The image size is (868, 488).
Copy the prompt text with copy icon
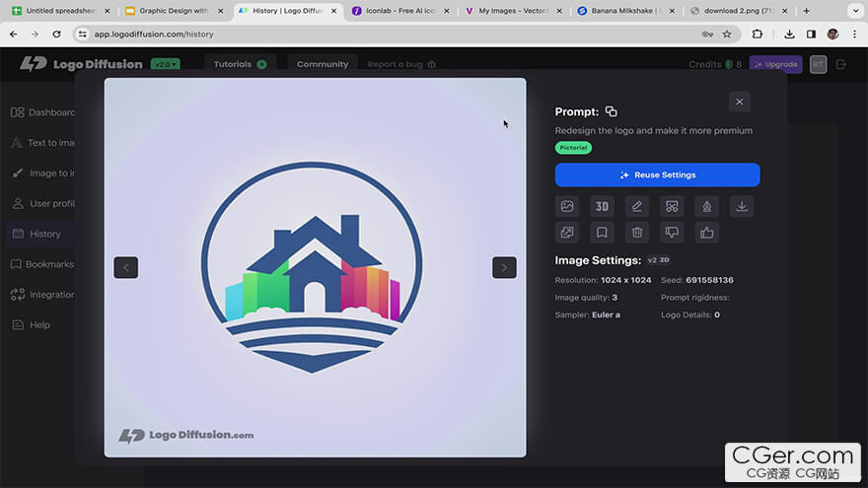pos(612,111)
